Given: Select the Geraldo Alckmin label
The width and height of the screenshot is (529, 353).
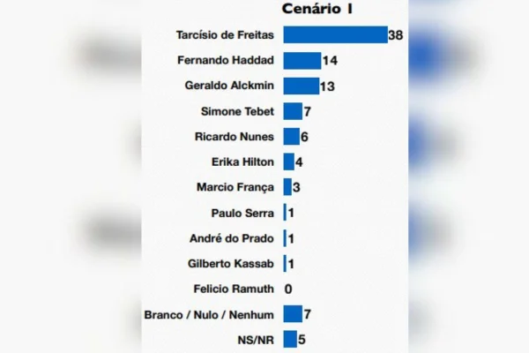Looking at the screenshot, I should coord(229,86).
